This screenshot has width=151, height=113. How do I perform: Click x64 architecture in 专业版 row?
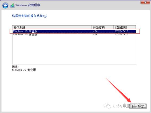[x=95, y=31]
